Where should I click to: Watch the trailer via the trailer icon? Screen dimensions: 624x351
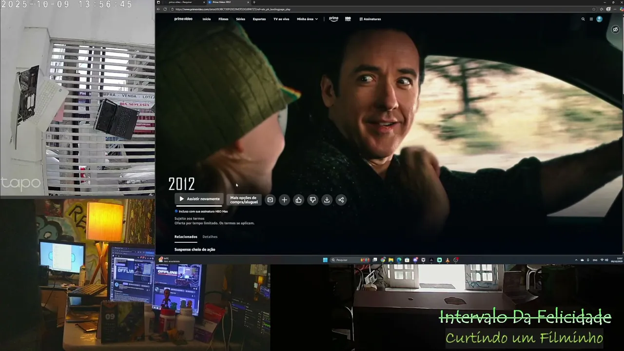click(x=270, y=200)
